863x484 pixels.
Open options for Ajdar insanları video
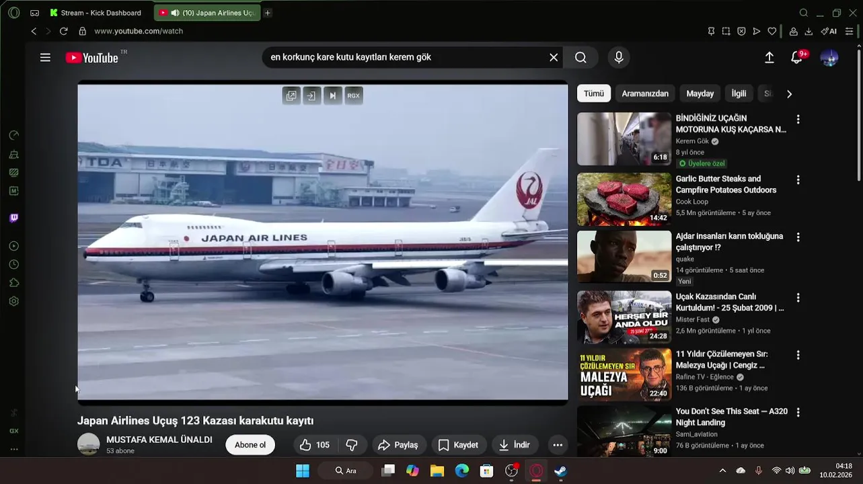(x=798, y=237)
